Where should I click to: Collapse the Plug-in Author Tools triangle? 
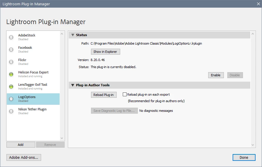(x=73, y=85)
